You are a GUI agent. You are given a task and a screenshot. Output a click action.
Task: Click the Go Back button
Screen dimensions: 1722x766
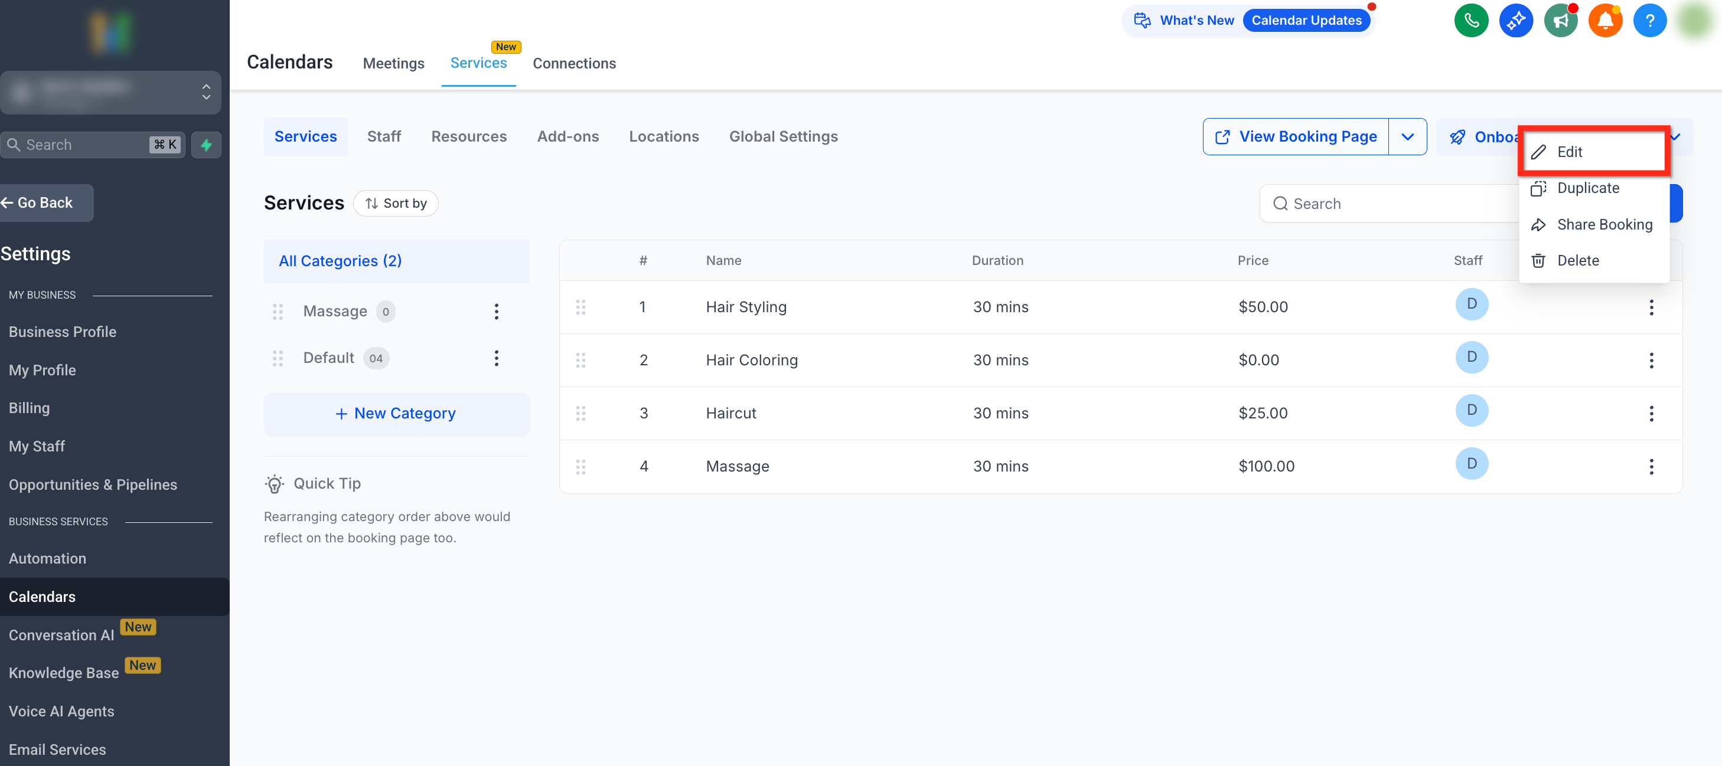45,203
